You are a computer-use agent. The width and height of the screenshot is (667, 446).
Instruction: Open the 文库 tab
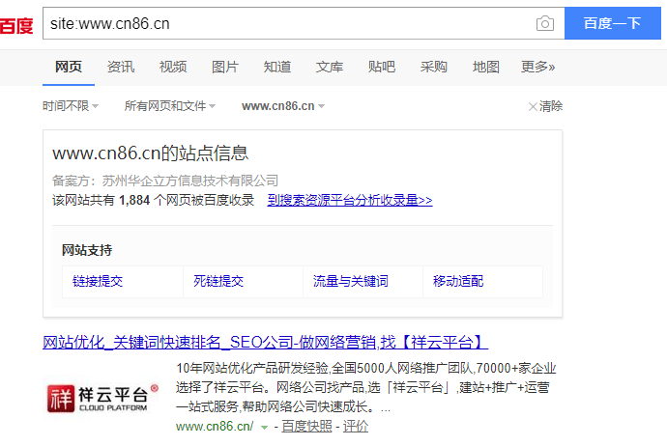click(330, 67)
